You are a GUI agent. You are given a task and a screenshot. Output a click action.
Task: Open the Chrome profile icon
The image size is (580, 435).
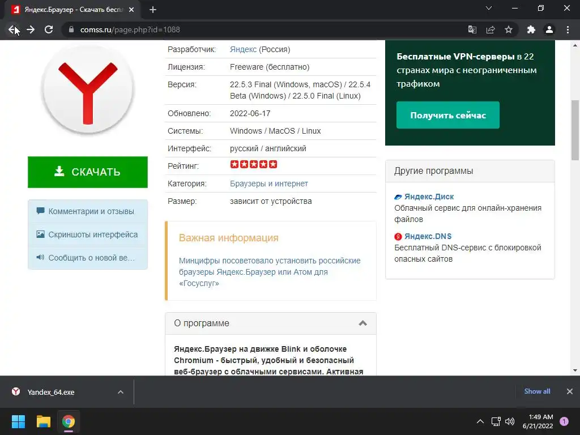tap(549, 29)
